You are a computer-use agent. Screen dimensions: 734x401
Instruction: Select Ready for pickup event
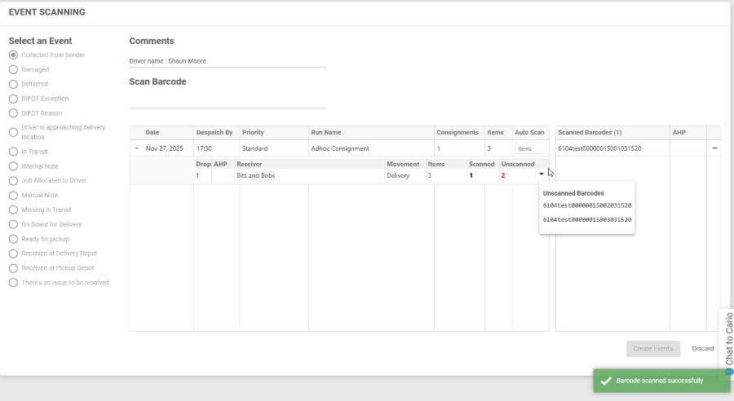coord(13,239)
